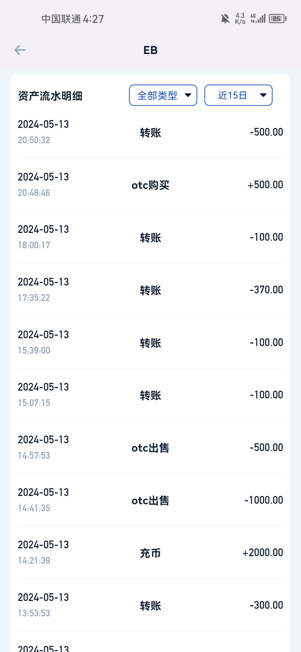Open the otc出售 -500.00 transaction
301x652 pixels.
point(151,448)
